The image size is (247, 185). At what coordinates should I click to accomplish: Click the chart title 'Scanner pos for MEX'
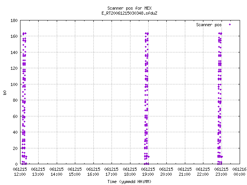pos(129,8)
